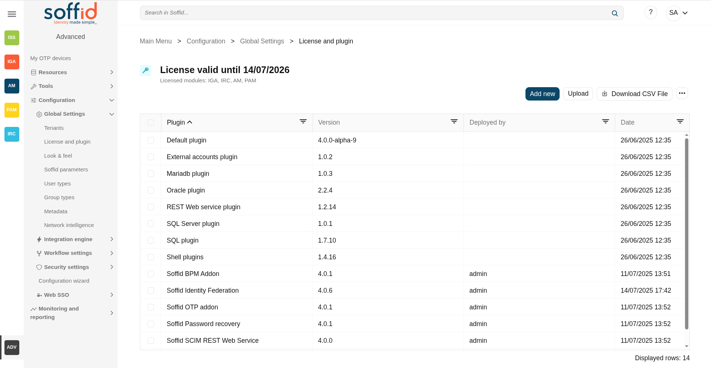
Task: Collapse the Global Settings chevron
Action: [112, 114]
